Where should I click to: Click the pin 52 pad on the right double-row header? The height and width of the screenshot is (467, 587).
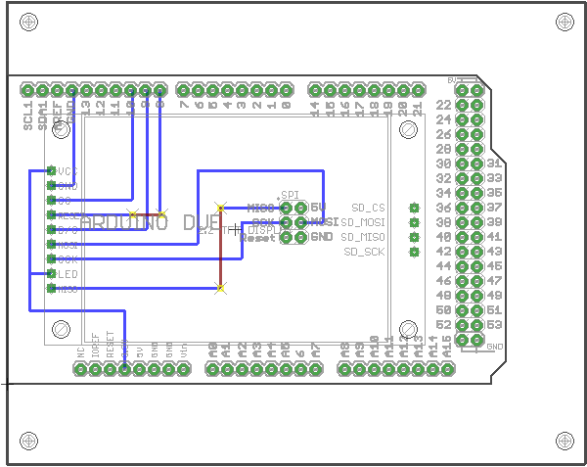(463, 325)
